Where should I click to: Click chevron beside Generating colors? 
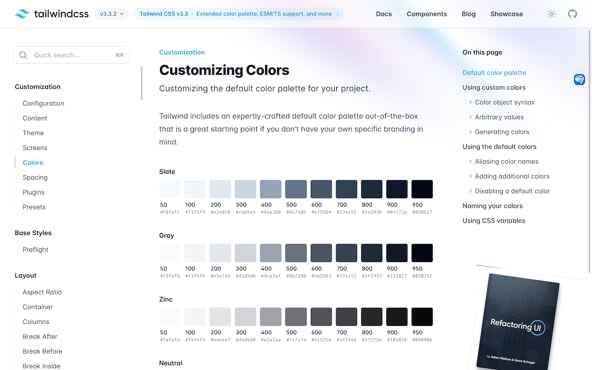click(x=470, y=132)
